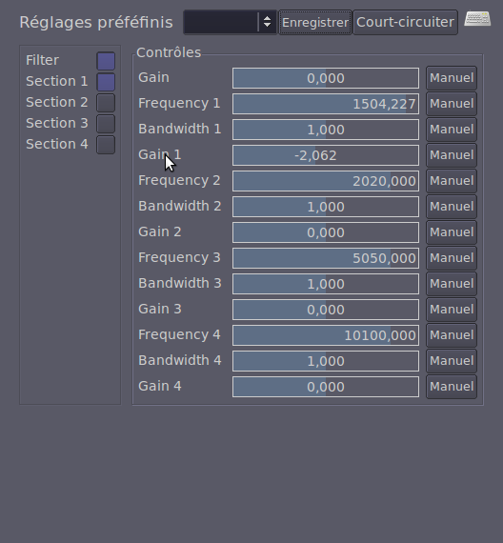Open the Manuel button for Frequency 2
This screenshot has height=543, width=503.
click(x=452, y=181)
